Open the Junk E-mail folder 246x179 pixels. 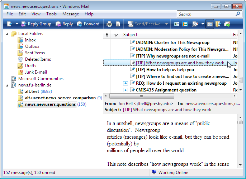click(36, 72)
